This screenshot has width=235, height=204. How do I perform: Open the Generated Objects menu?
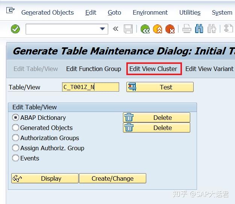[x=47, y=12]
